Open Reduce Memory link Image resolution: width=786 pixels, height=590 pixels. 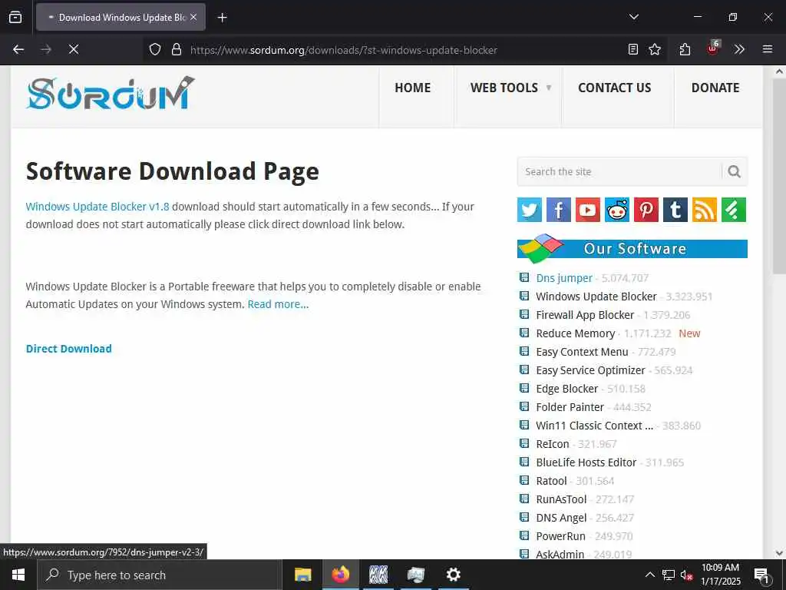(x=575, y=333)
